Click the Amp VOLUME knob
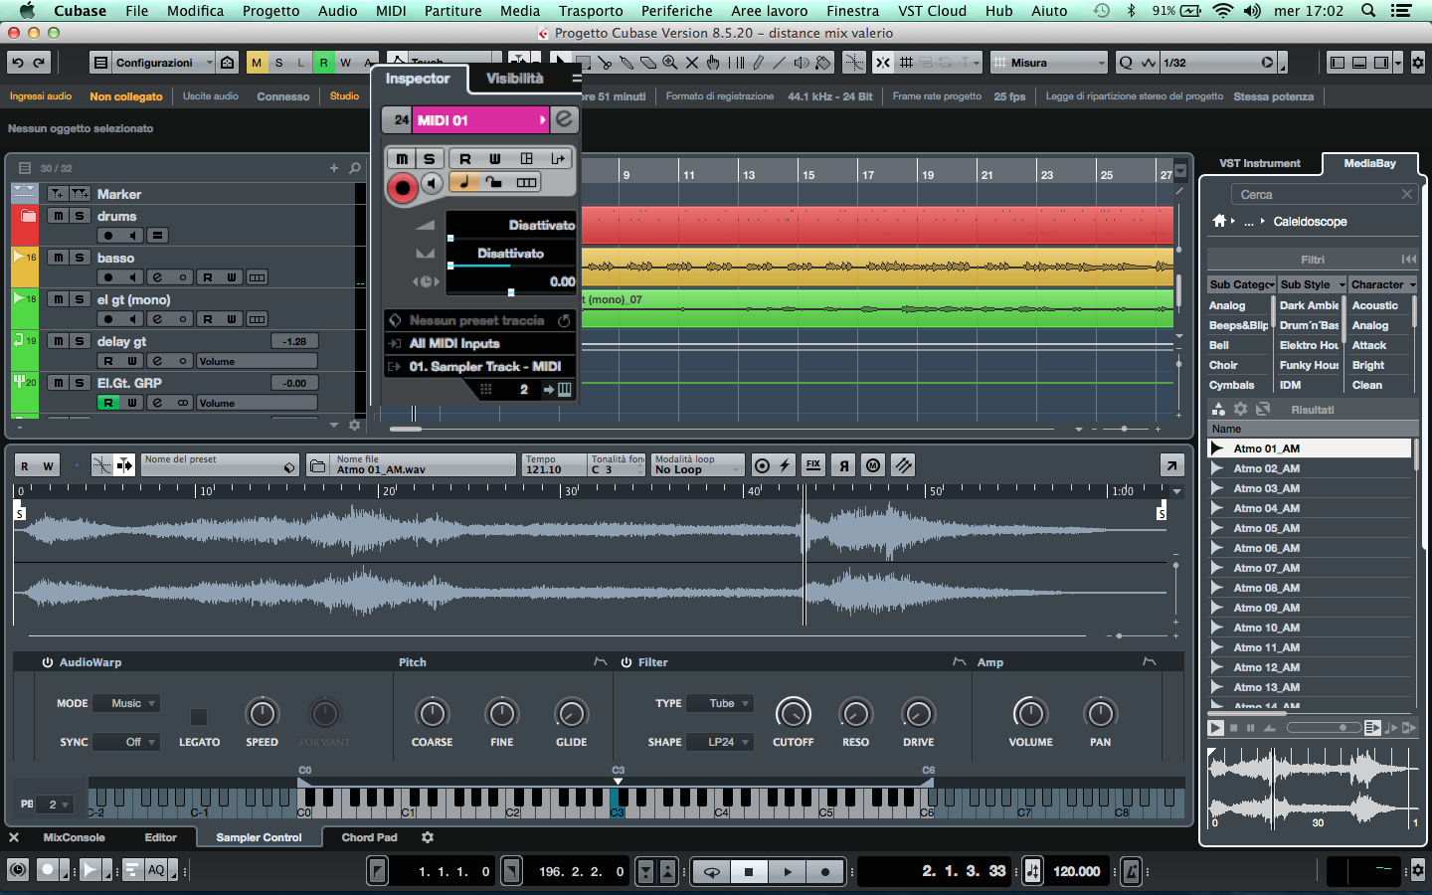 pos(1030,714)
